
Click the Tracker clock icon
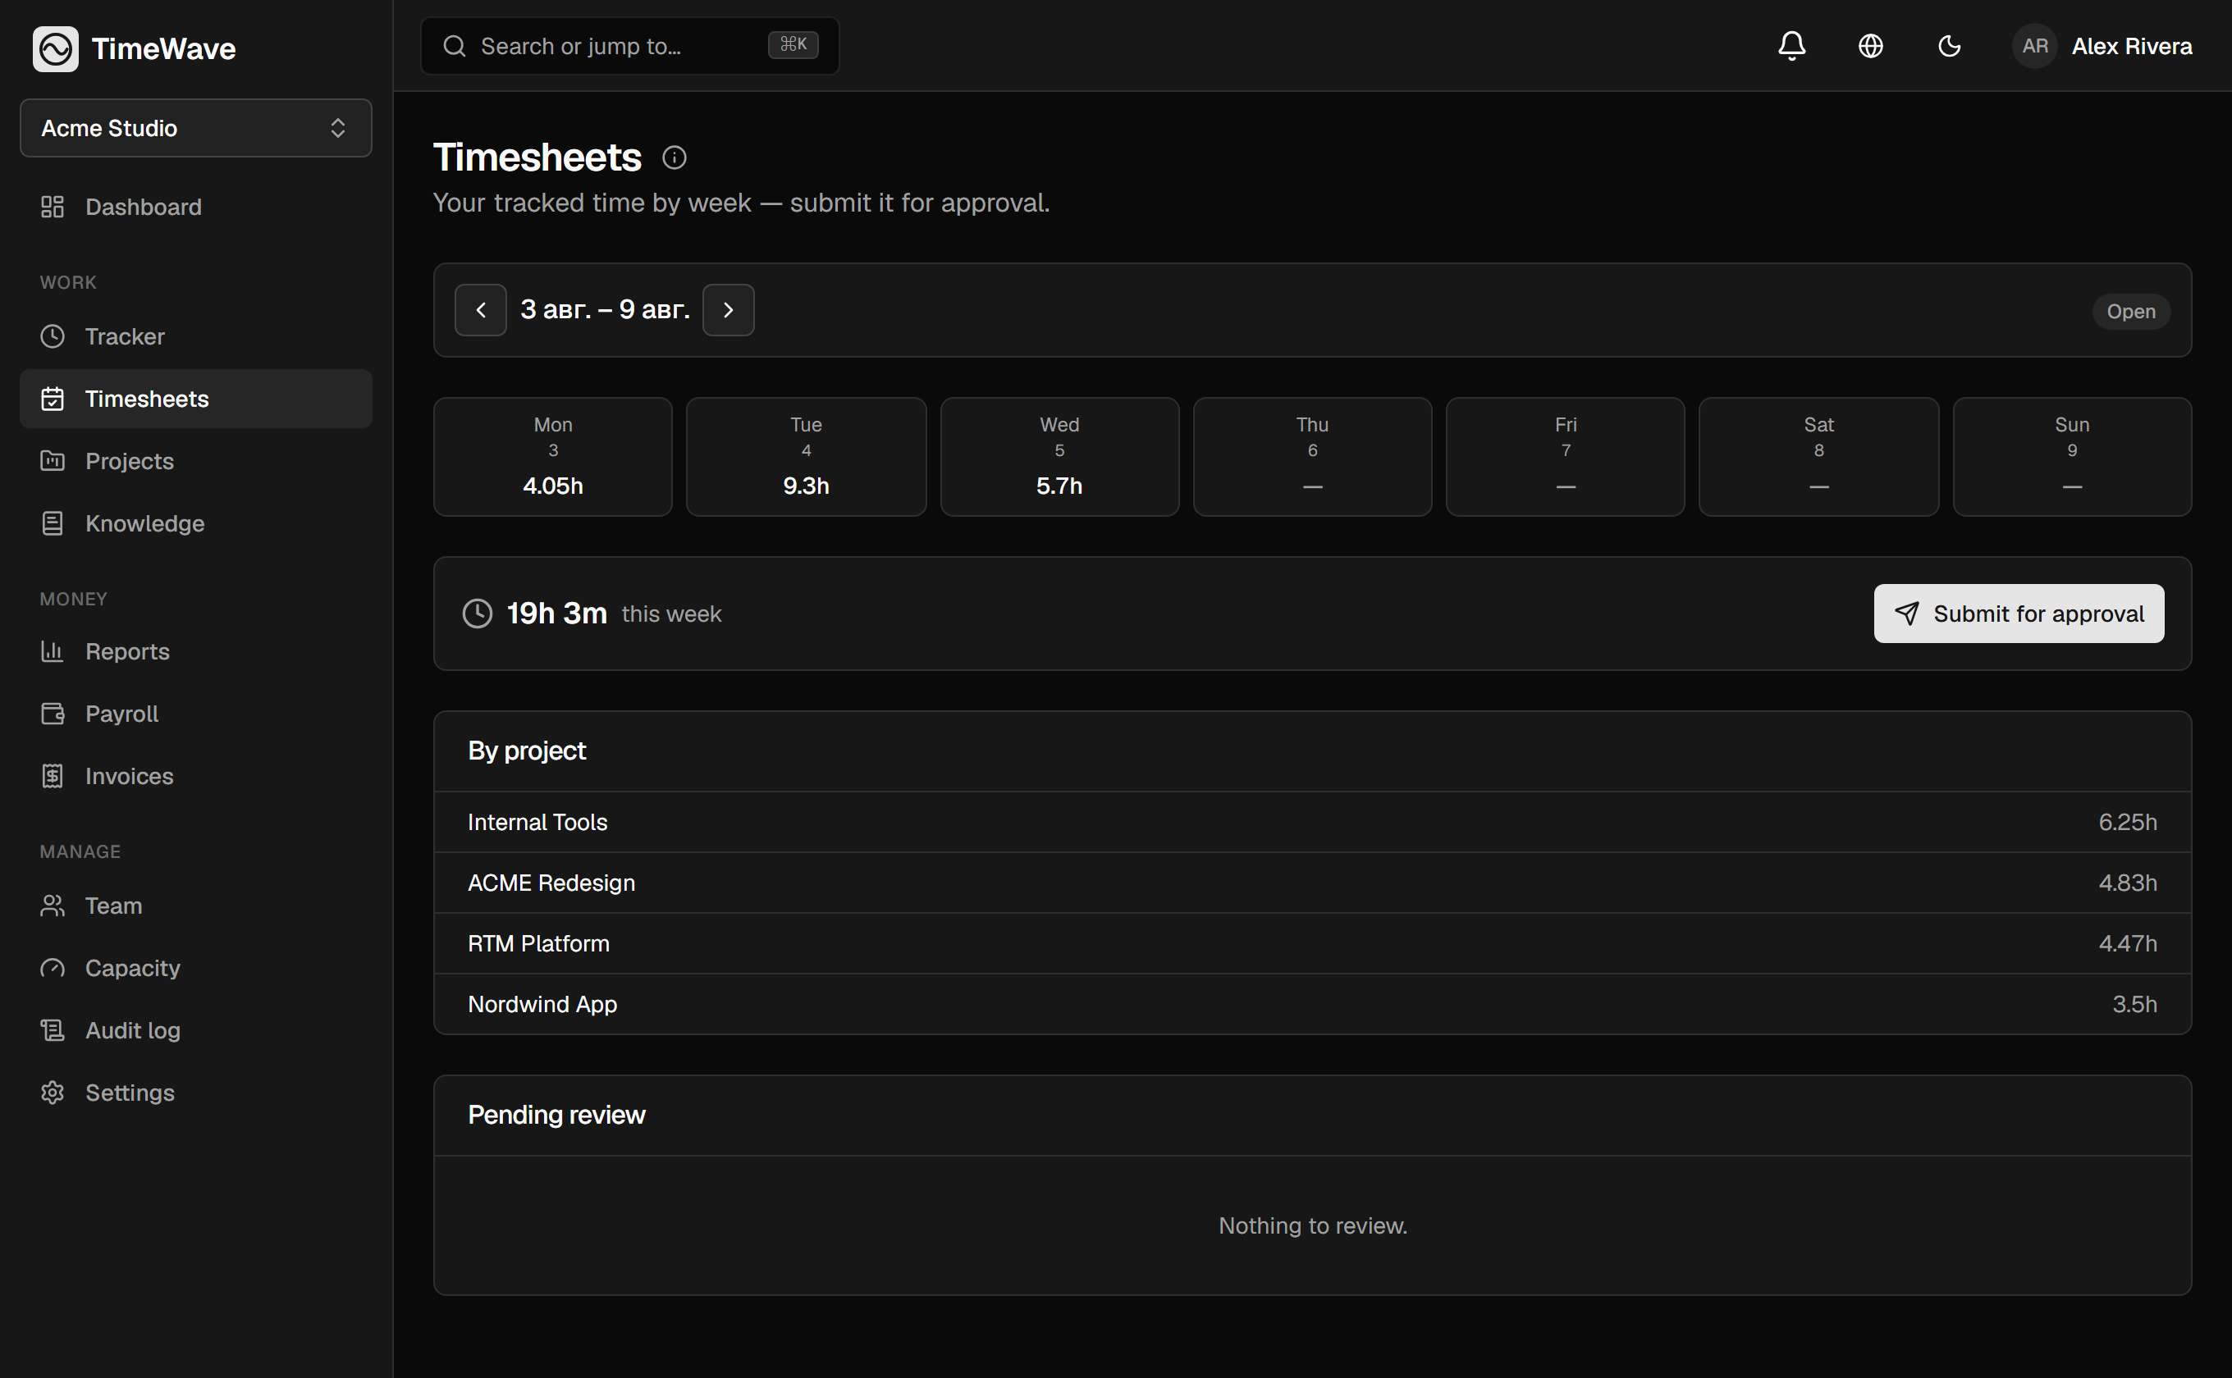(x=53, y=336)
